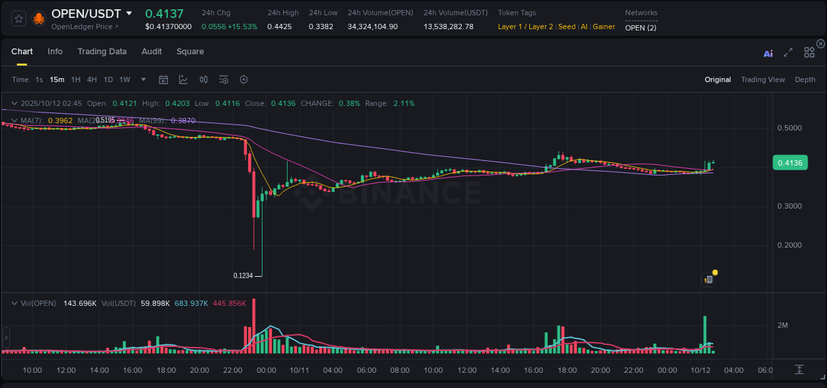The height and width of the screenshot is (388, 827).
Task: Click the Ai analysis icon
Action: point(768,52)
